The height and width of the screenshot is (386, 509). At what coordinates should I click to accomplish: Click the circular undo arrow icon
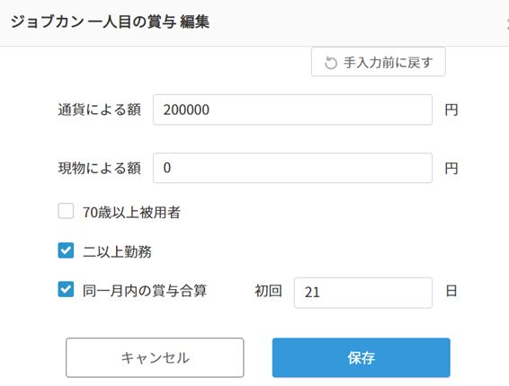pyautogui.click(x=331, y=63)
